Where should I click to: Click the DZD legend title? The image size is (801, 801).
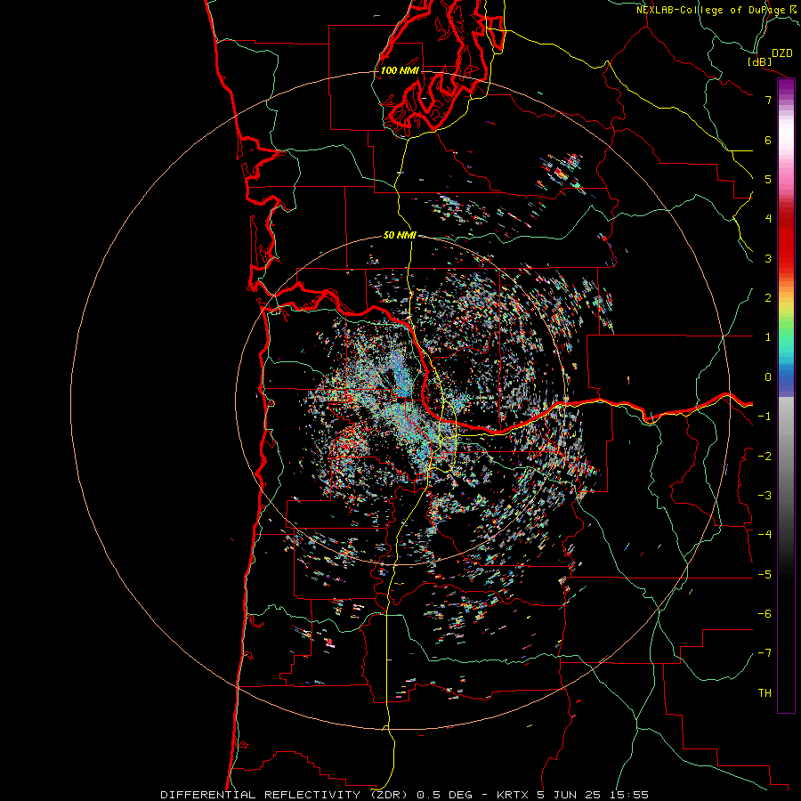[x=782, y=53]
